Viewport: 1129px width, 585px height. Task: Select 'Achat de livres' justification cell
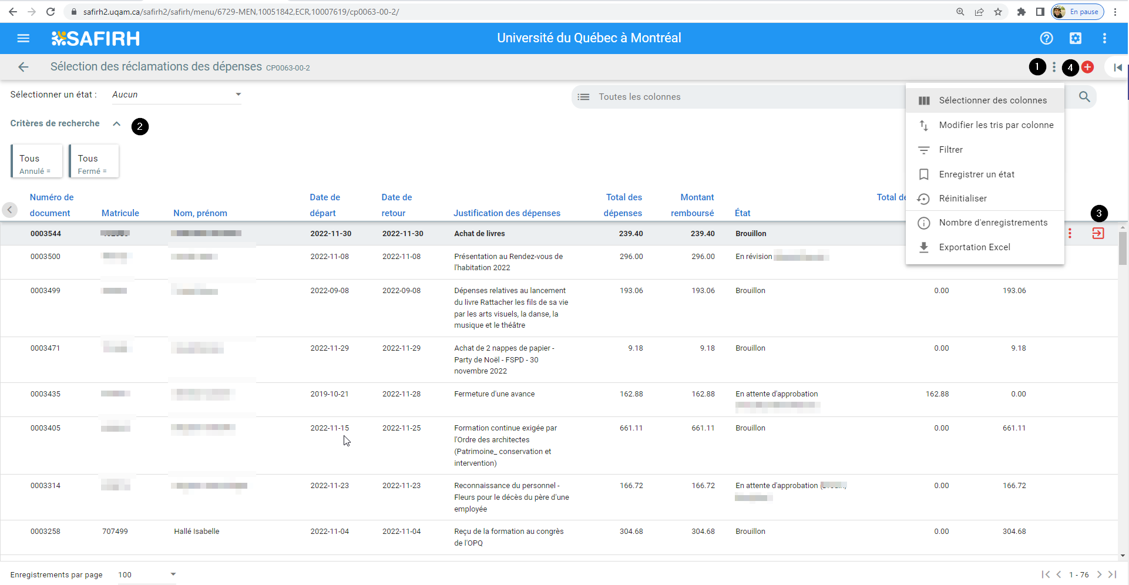point(479,234)
